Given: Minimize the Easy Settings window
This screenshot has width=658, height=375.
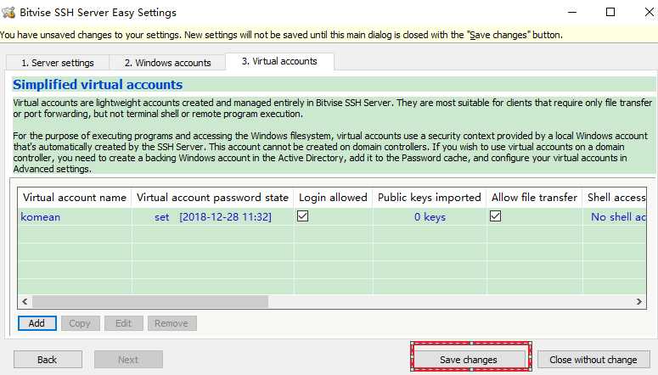Looking at the screenshot, I should pos(572,12).
